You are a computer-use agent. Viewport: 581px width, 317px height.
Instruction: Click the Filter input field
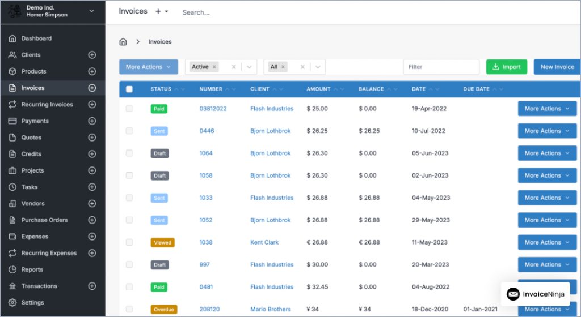(441, 67)
